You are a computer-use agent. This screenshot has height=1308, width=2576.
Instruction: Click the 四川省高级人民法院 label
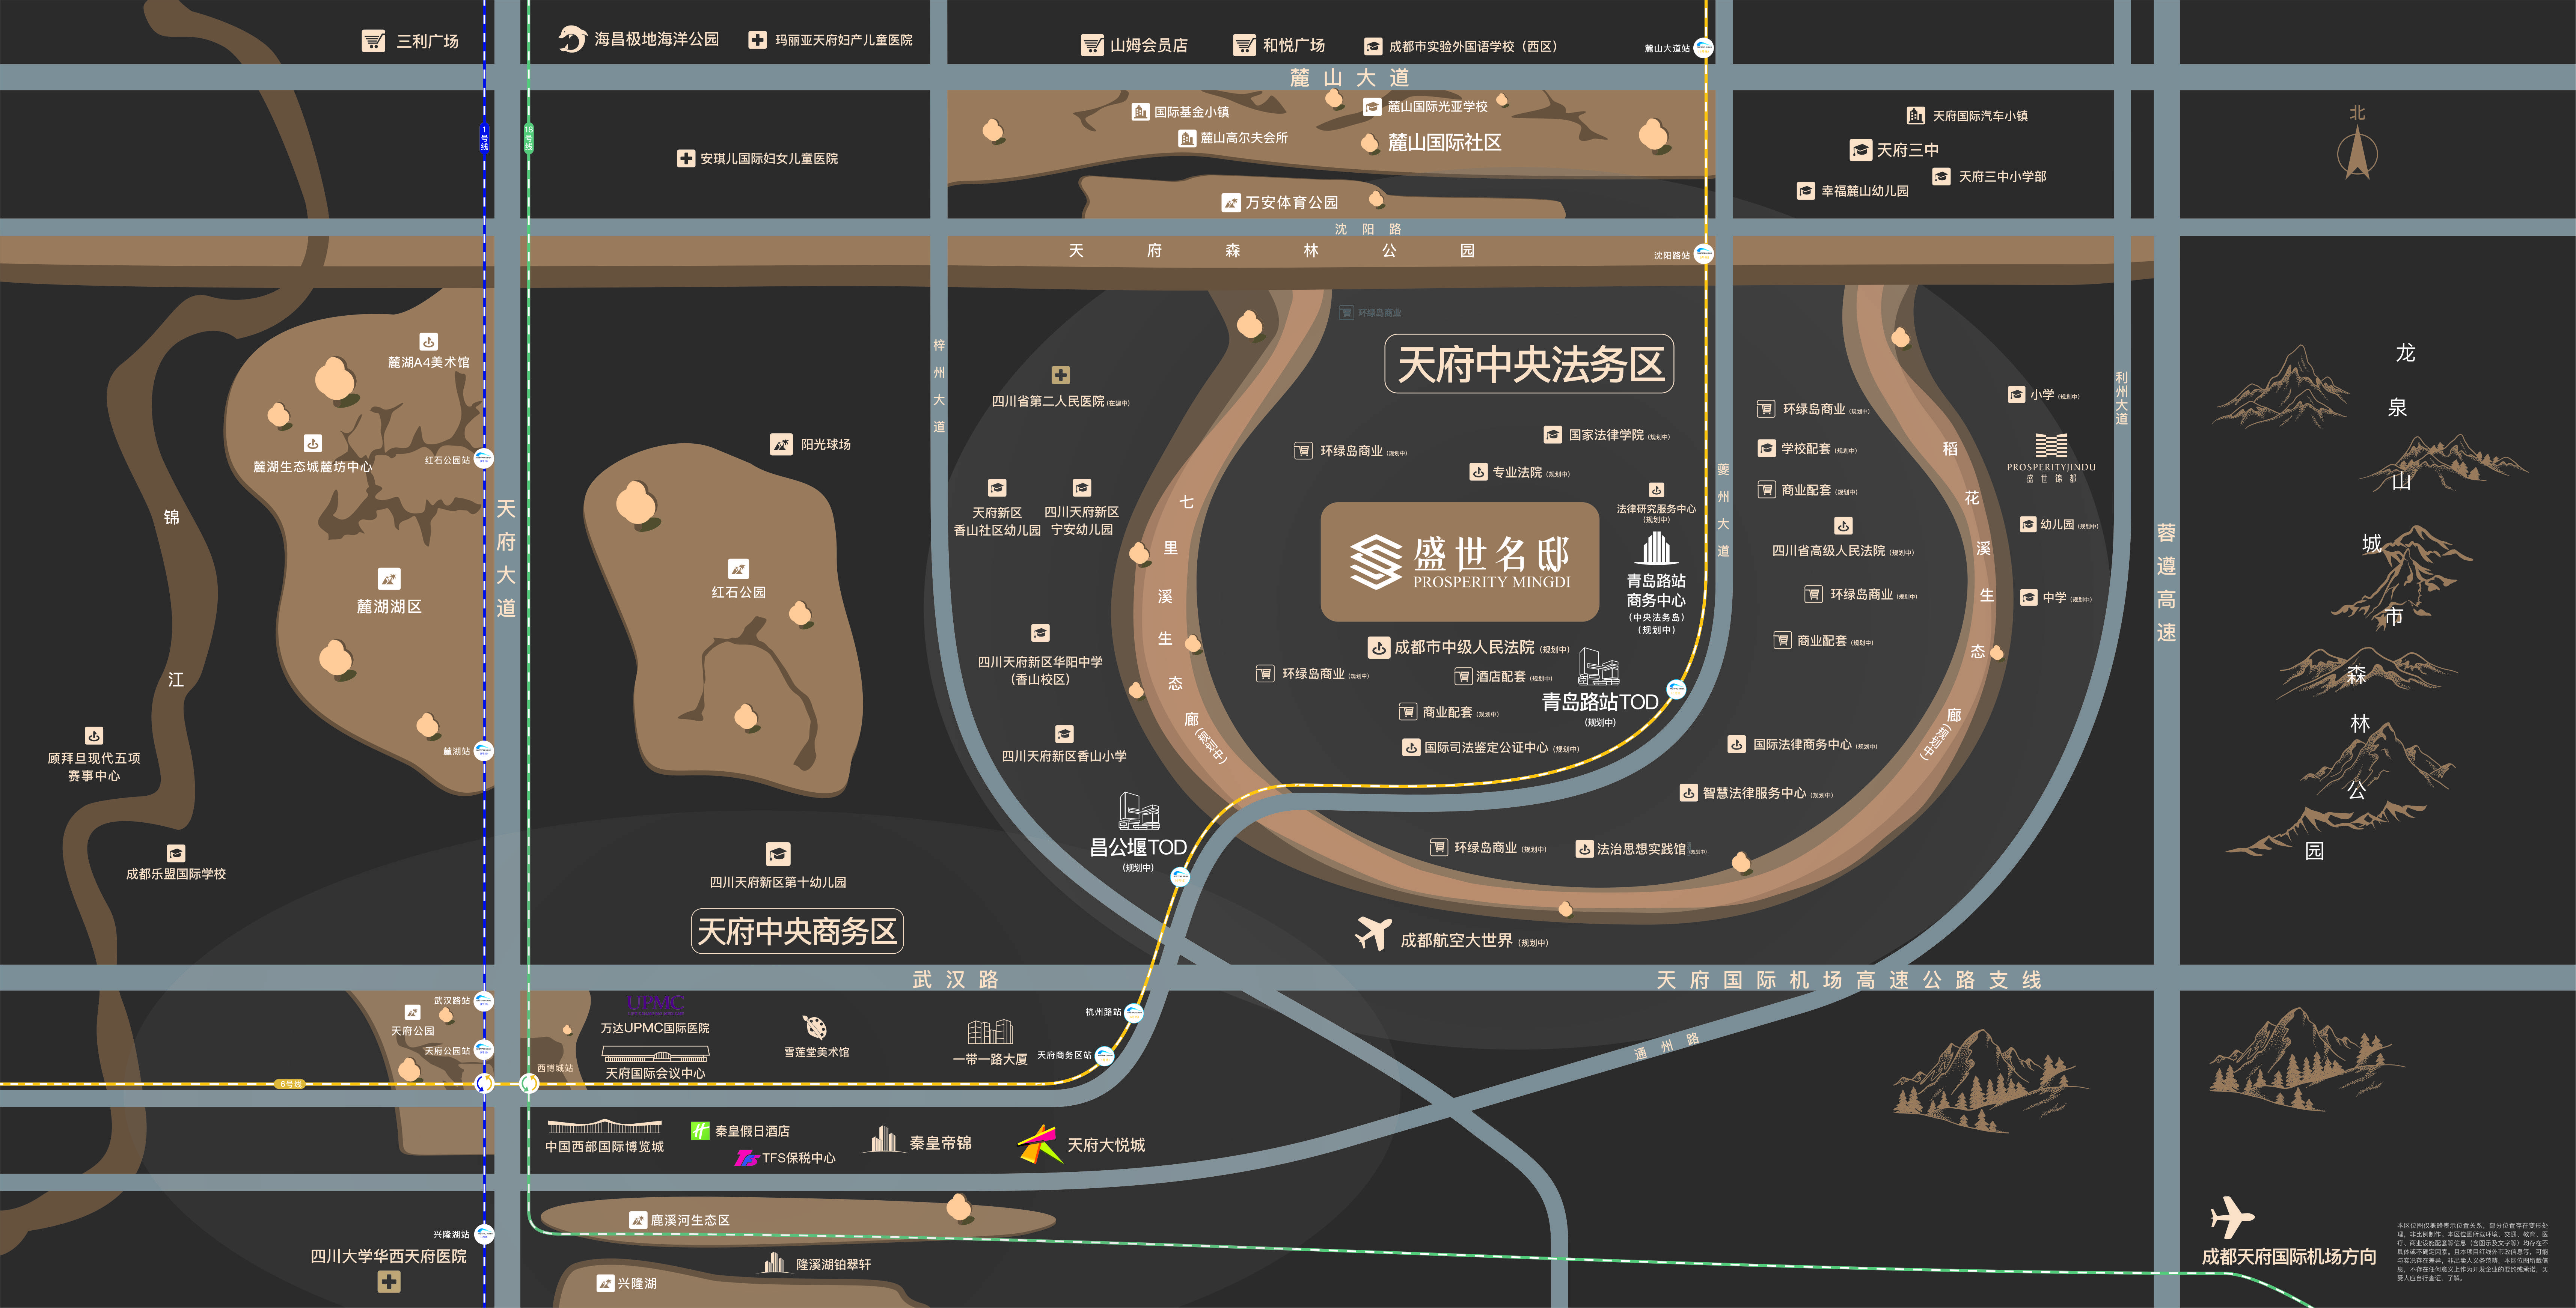pos(1828,551)
